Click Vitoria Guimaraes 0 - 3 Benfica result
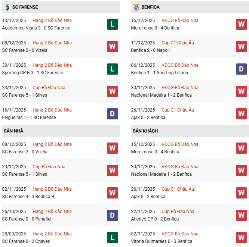Image resolution: width=249 pixels, height=247 pixels. [163, 241]
